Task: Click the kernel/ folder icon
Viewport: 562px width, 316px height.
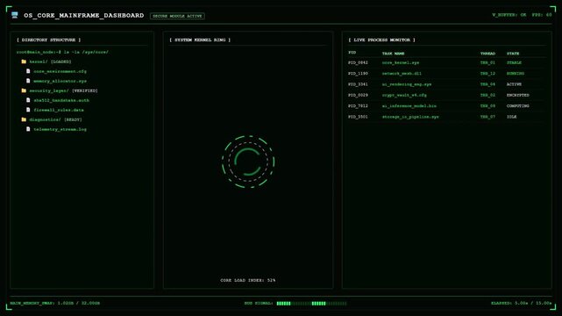Action: [24, 61]
